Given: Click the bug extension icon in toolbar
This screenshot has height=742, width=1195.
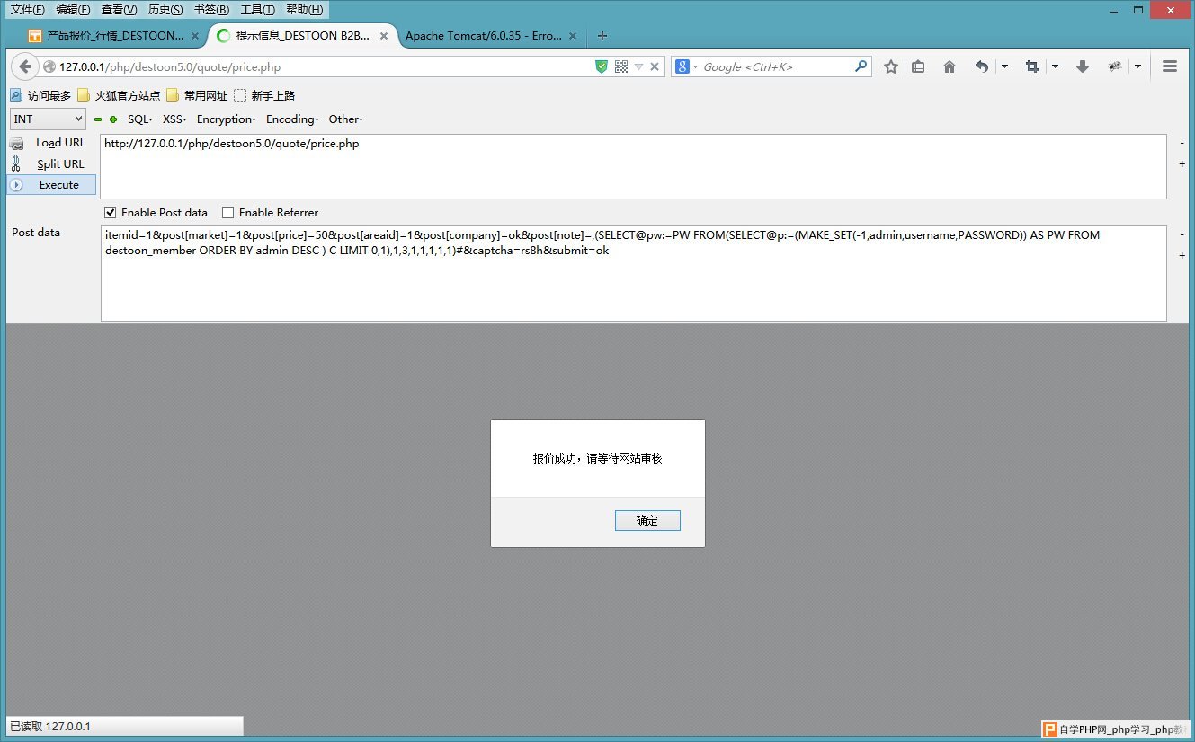Looking at the screenshot, I should [x=1116, y=66].
